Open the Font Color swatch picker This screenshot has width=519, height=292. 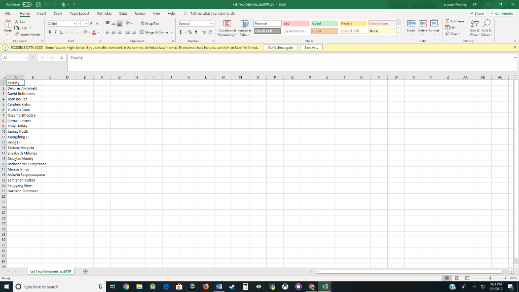[94, 31]
